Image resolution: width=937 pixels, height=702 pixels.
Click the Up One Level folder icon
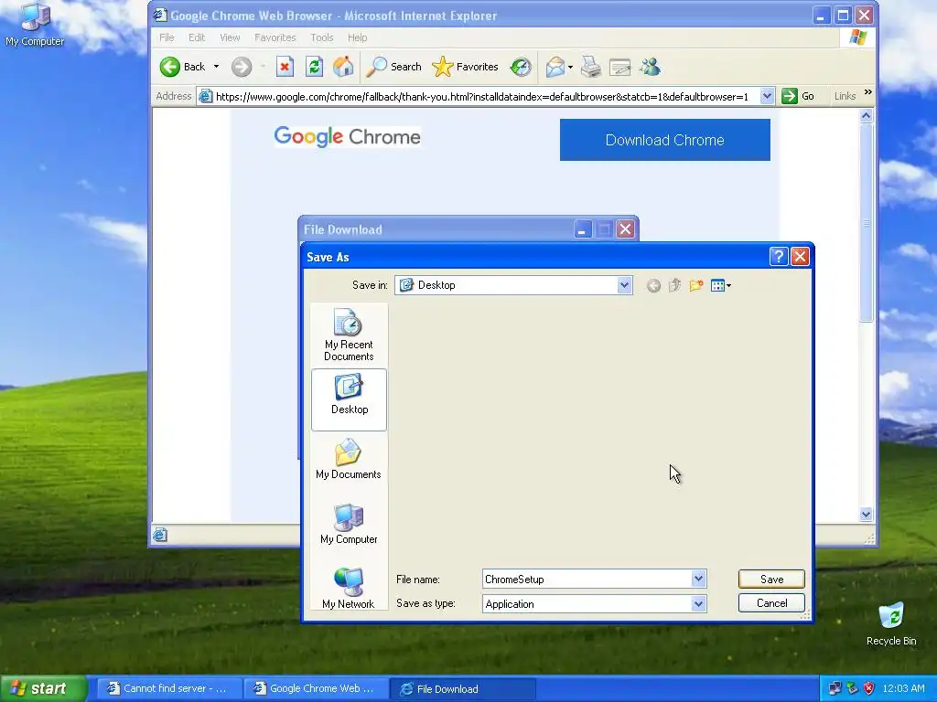pos(674,285)
